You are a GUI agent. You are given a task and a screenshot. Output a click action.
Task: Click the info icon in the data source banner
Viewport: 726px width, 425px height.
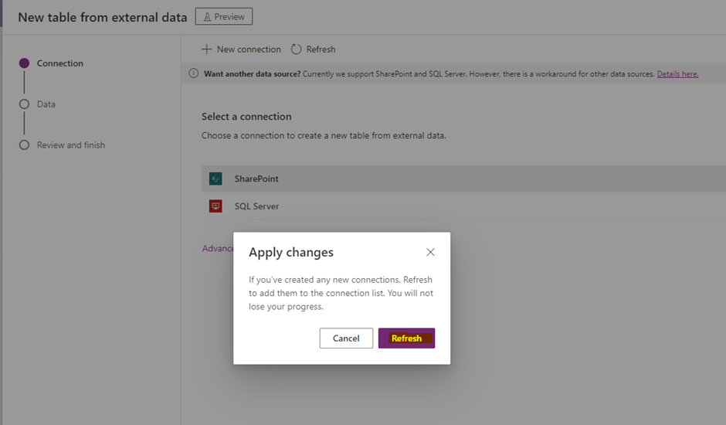click(194, 74)
